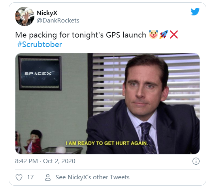The image size is (215, 188).
Task: Click the 8:42 PM Oct 2, 2020 timestamp
Action: coord(45,161)
